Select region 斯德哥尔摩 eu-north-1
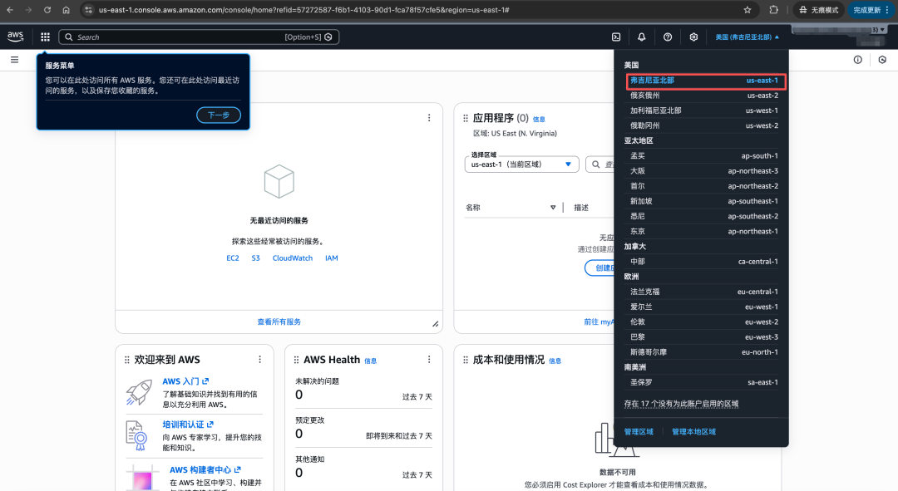 pos(704,352)
